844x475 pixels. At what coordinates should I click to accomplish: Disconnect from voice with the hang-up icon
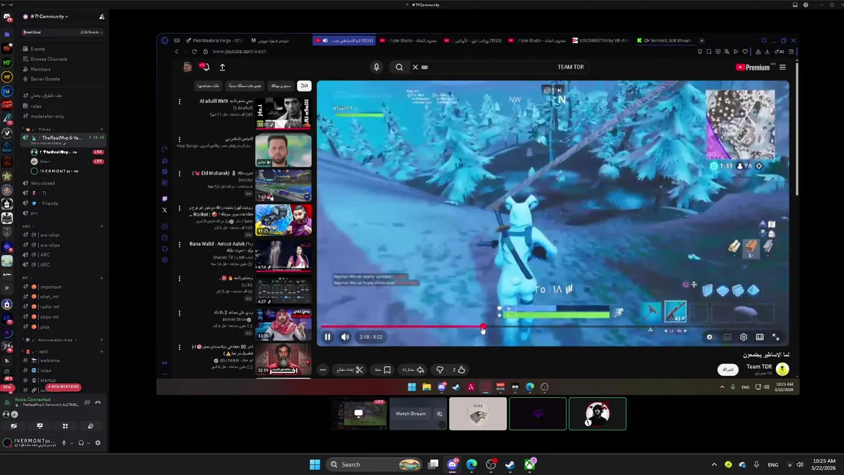[98, 402]
